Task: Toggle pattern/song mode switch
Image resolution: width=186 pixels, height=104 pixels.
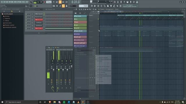Action: pos(35,2)
